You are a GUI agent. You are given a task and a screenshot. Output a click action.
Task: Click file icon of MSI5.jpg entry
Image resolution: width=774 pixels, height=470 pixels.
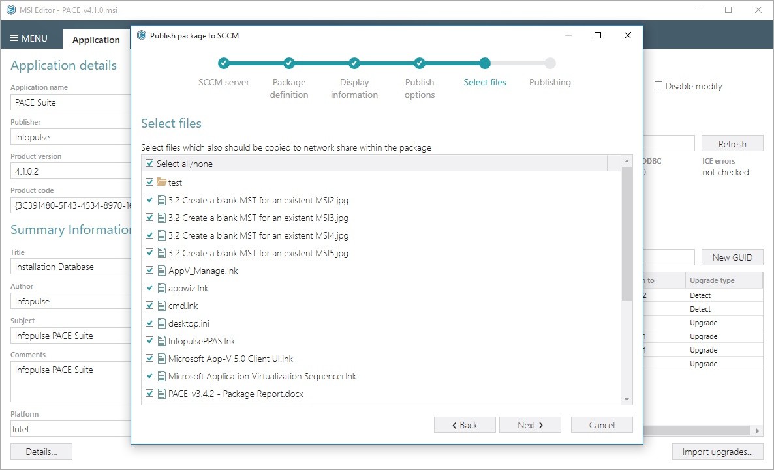click(161, 253)
